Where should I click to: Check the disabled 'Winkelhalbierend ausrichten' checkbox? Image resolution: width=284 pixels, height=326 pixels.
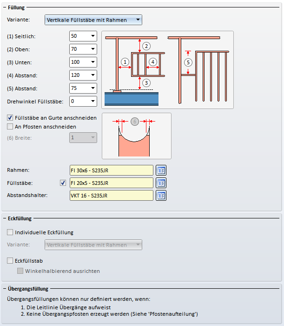pyautogui.click(x=20, y=271)
